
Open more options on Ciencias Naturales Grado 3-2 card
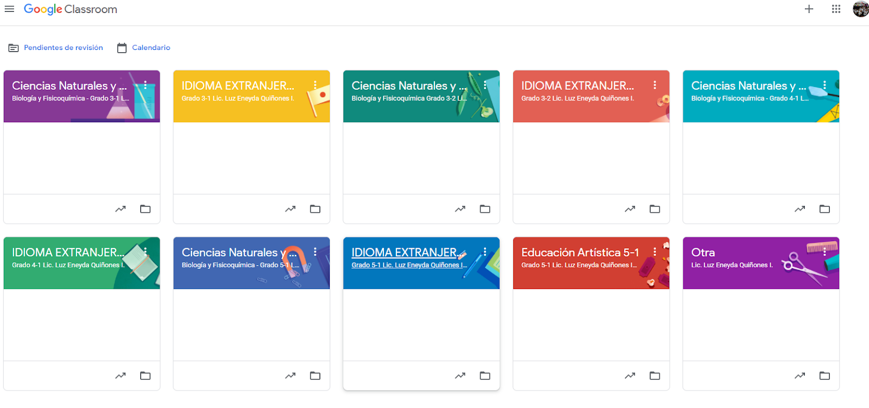(x=485, y=85)
